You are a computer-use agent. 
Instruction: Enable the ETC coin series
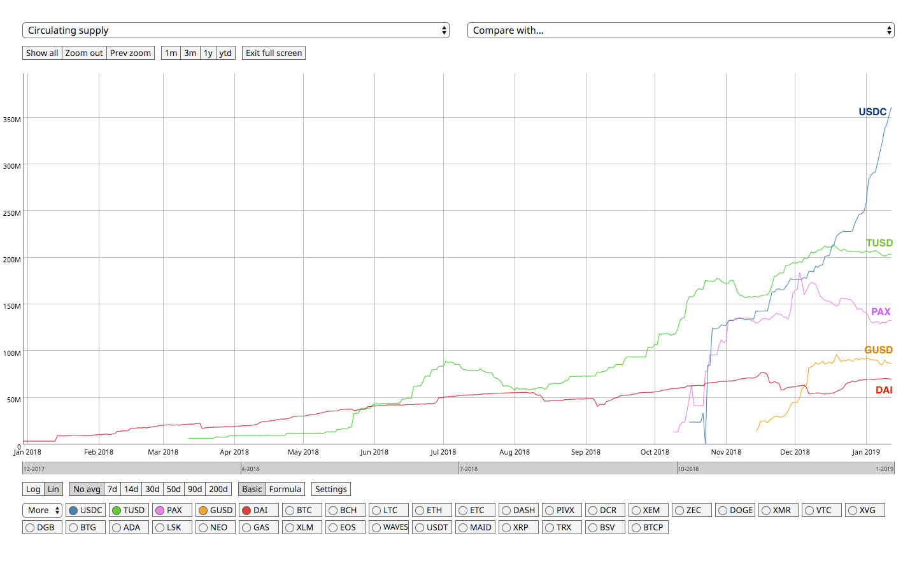pyautogui.click(x=475, y=511)
